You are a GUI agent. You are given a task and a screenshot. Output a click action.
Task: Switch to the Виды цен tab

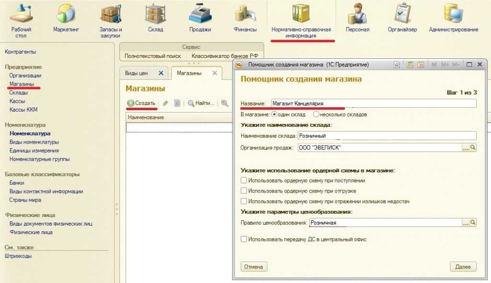click(x=137, y=73)
